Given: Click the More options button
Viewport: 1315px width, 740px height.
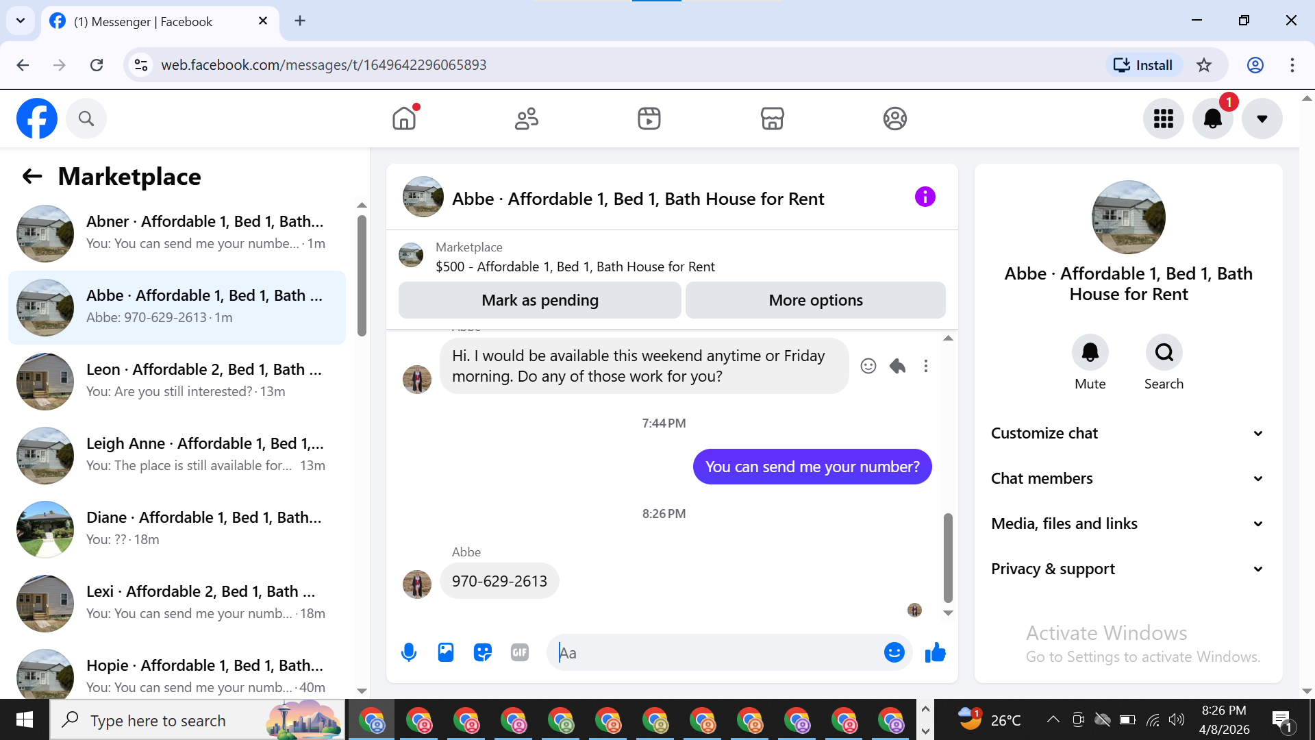Looking at the screenshot, I should [x=815, y=300].
